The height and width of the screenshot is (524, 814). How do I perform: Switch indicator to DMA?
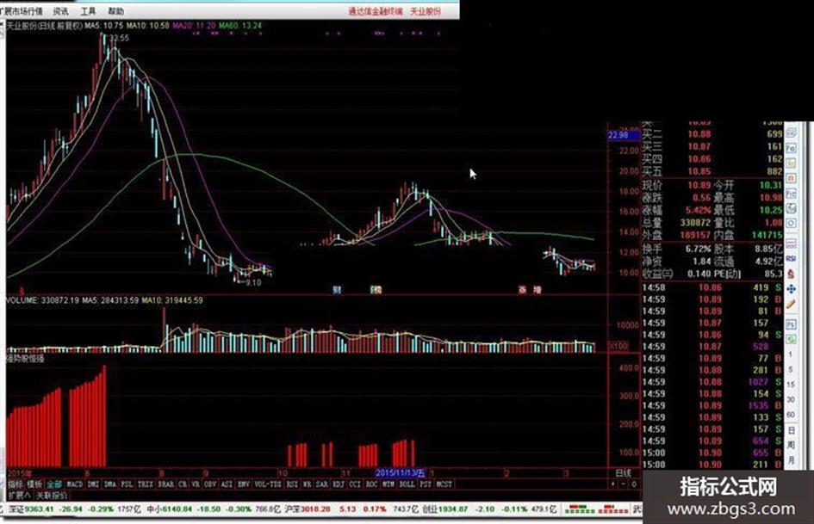point(110,484)
